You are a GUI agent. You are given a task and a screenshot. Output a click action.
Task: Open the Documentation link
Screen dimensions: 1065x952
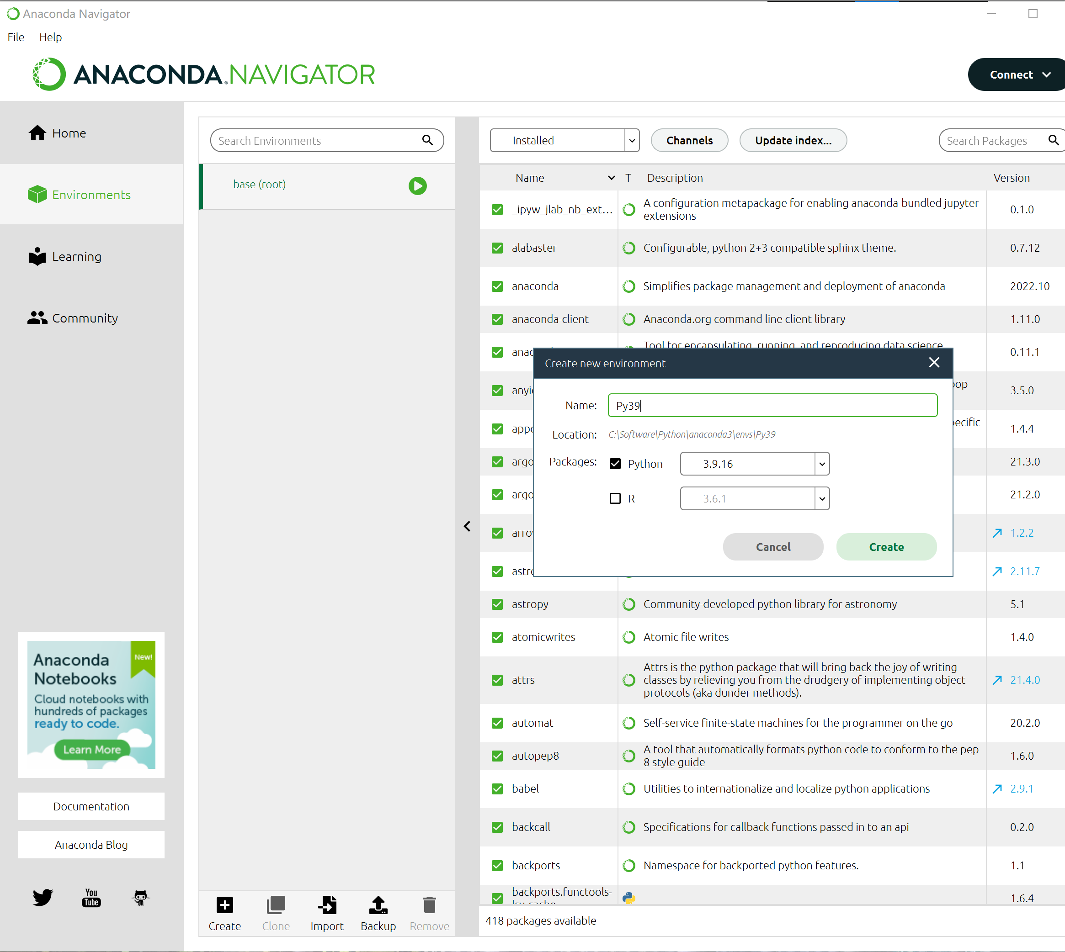click(91, 806)
